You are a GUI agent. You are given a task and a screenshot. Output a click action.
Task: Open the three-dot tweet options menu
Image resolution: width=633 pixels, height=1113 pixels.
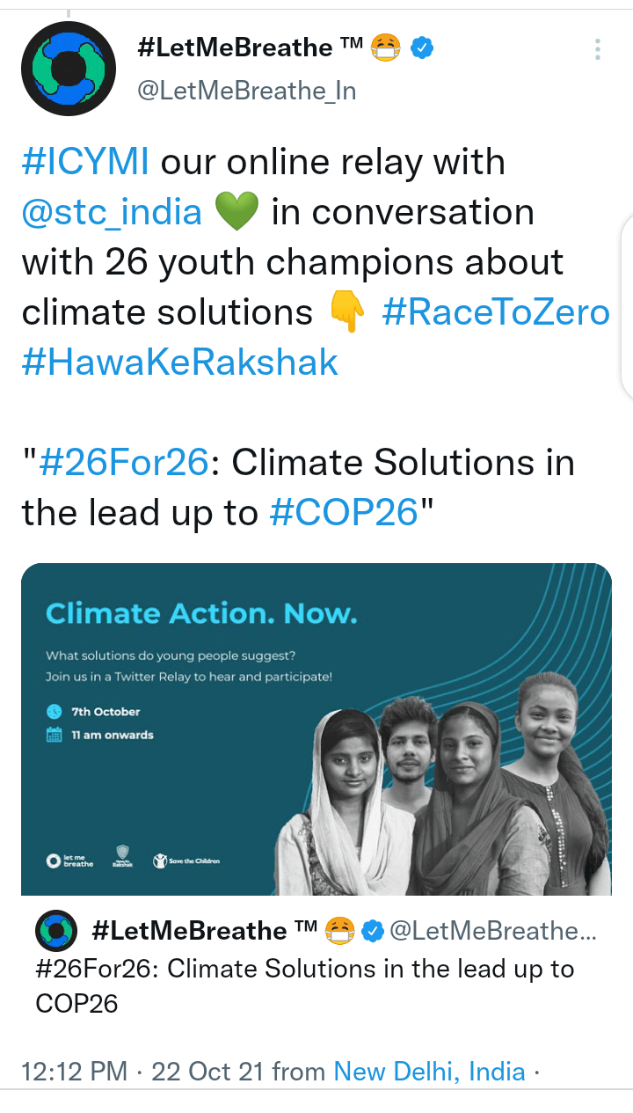coord(598,49)
